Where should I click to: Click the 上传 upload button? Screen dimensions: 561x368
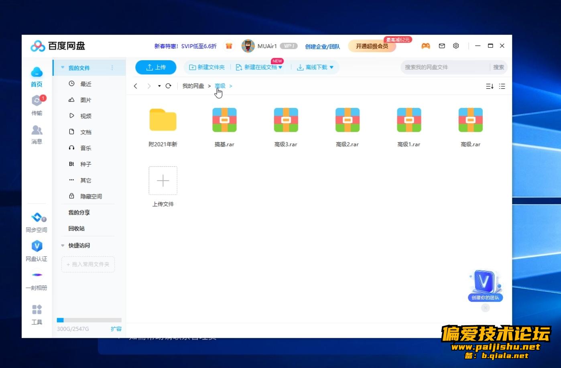click(156, 67)
